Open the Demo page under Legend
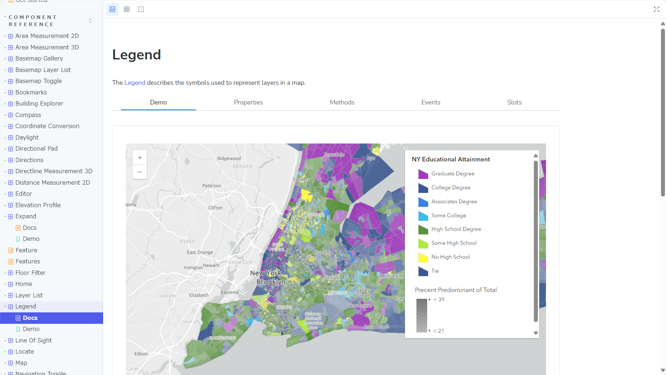 tap(31, 329)
